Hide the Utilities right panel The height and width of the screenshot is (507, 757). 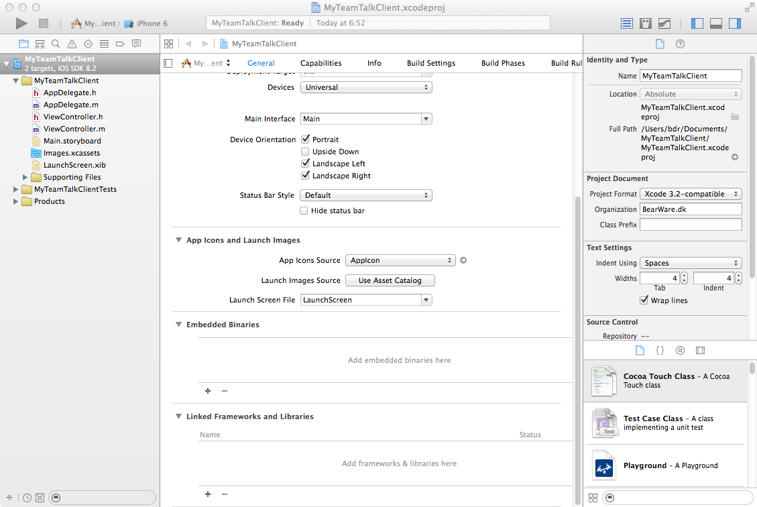(735, 23)
